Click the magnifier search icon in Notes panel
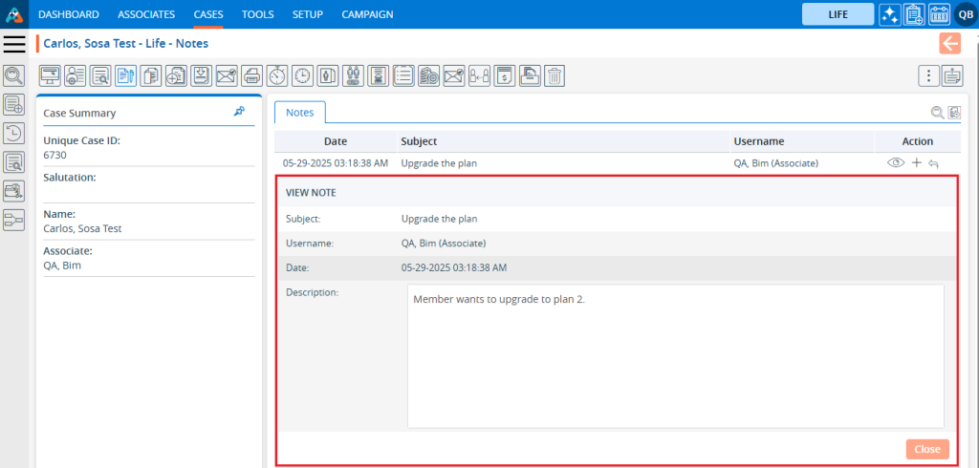The height and width of the screenshot is (468, 979). point(937,113)
